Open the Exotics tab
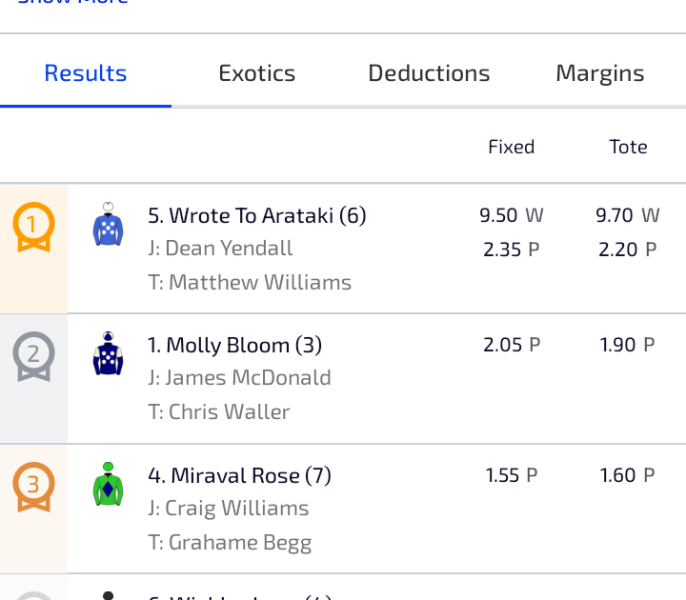The width and height of the screenshot is (686, 600). pos(257,73)
